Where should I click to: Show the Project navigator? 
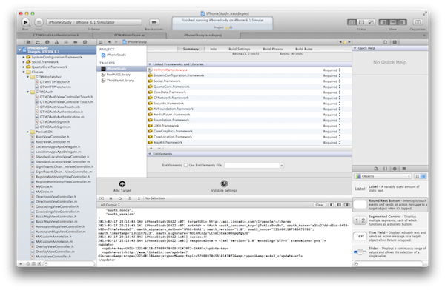[29, 42]
